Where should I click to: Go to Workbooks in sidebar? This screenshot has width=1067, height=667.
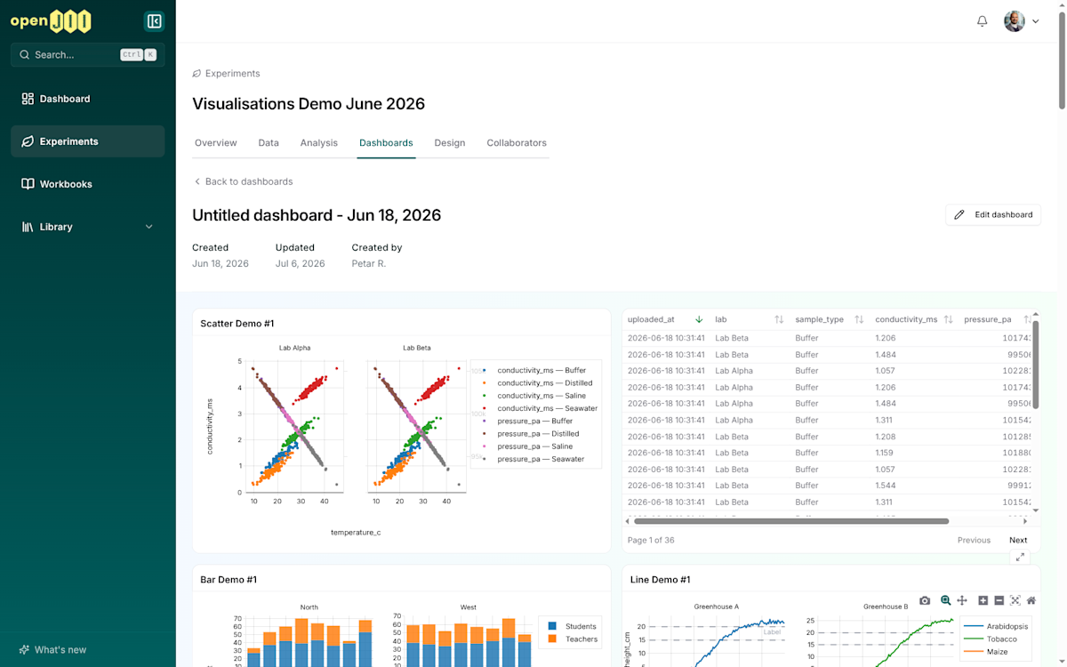(x=87, y=184)
